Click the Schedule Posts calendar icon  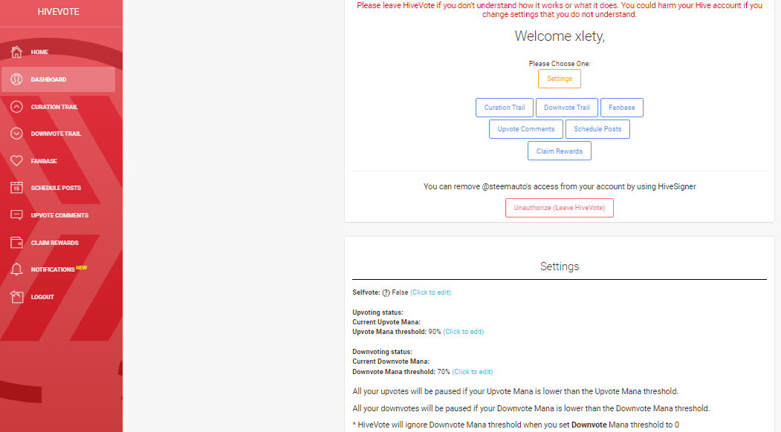(x=16, y=188)
